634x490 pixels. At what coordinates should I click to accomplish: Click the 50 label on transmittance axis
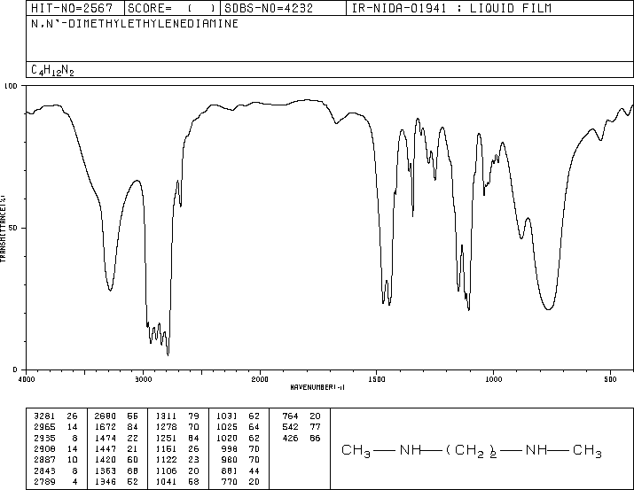[x=13, y=228]
